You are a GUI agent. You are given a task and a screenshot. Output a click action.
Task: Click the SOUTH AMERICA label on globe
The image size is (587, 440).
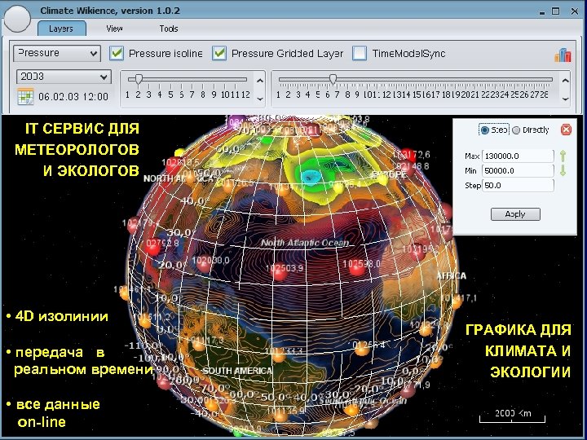[x=237, y=371]
